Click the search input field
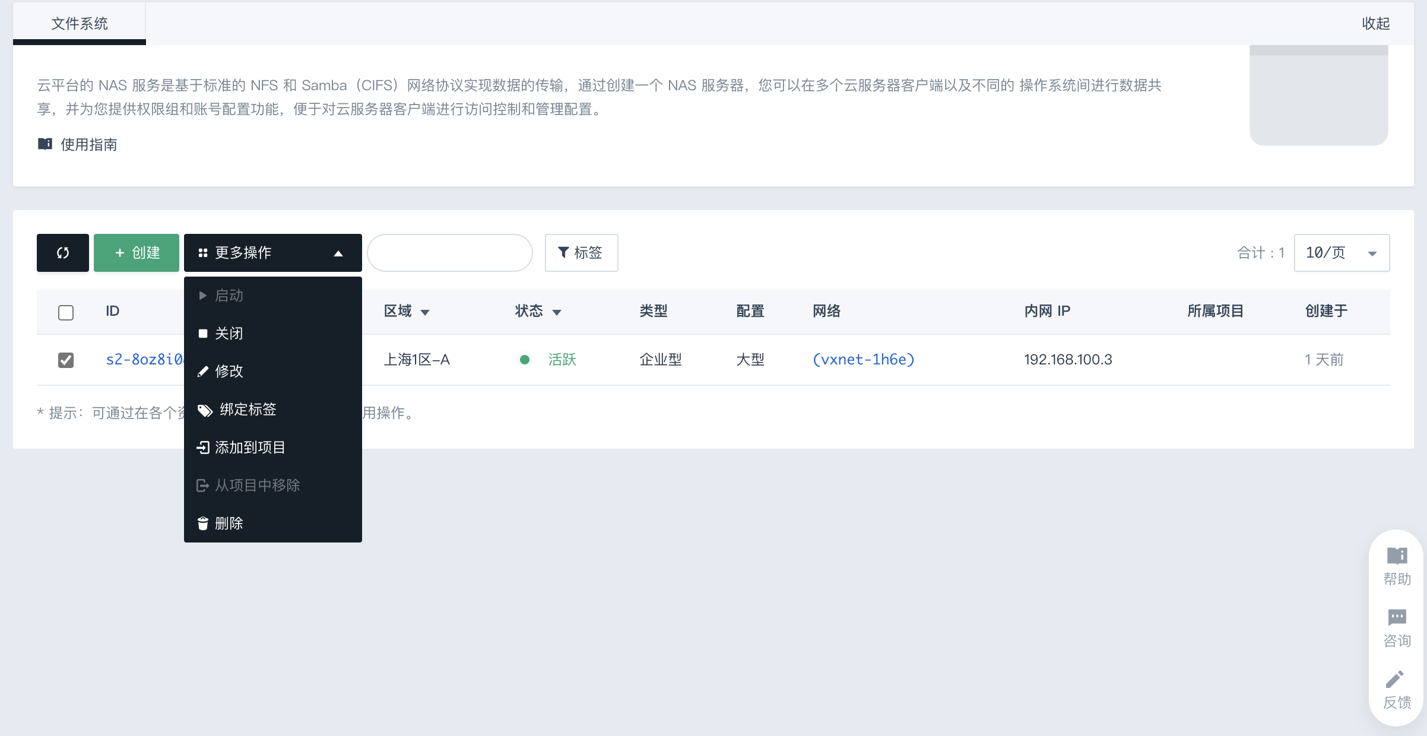The width and height of the screenshot is (1427, 736). (x=449, y=253)
